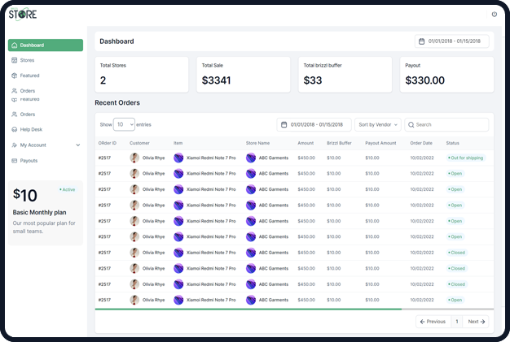Click calendar icon in Recent Orders date filter
The height and width of the screenshot is (342, 510).
(x=284, y=125)
